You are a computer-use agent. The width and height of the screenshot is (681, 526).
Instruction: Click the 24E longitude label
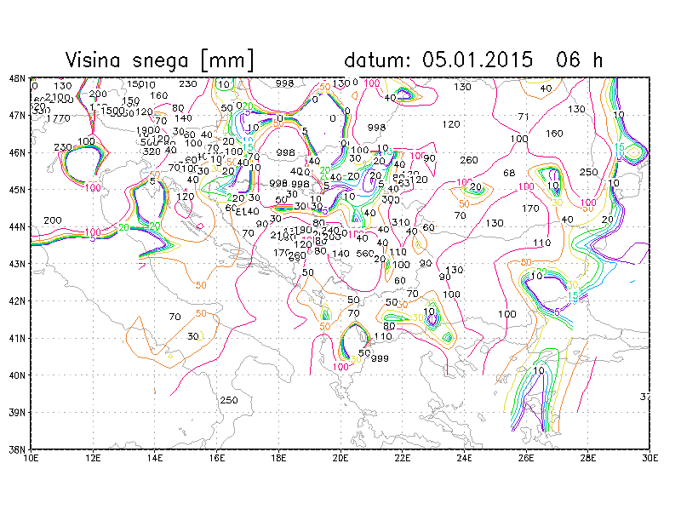coord(464,458)
